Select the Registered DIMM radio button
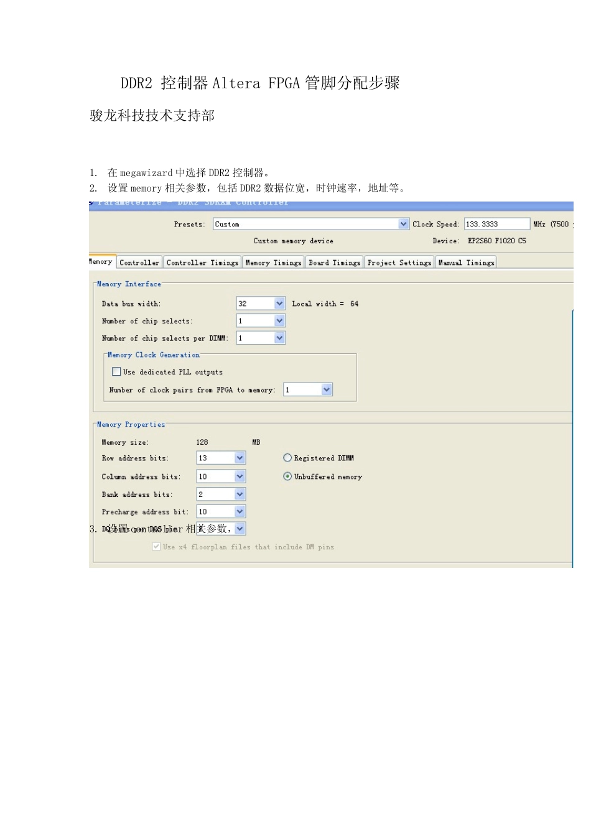 [x=287, y=458]
